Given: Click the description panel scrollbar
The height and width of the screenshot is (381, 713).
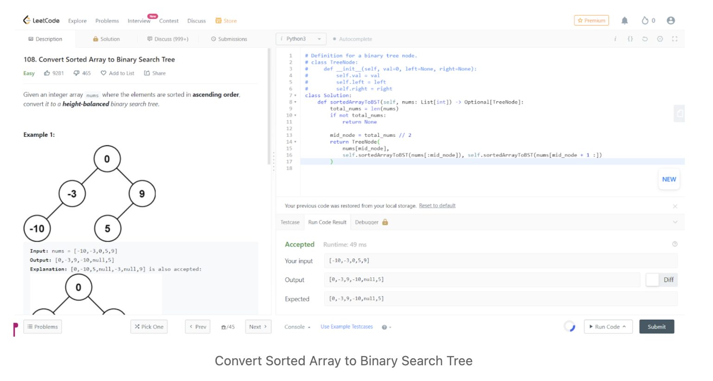Looking at the screenshot, I should [x=269, y=106].
